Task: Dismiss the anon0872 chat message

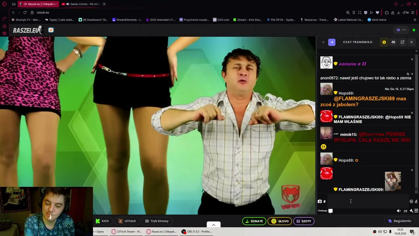Action: coord(412,74)
